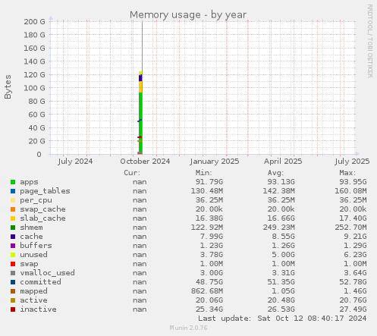The height and width of the screenshot is (336, 377).
Task: Click the buffers legend color swatch
Action: [x=13, y=246]
